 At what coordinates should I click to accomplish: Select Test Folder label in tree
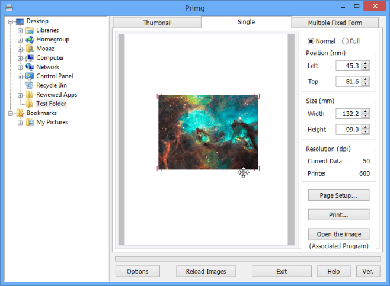click(51, 104)
